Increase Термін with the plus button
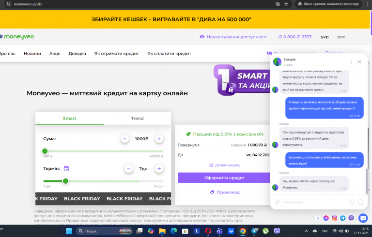 pyautogui.click(x=159, y=169)
